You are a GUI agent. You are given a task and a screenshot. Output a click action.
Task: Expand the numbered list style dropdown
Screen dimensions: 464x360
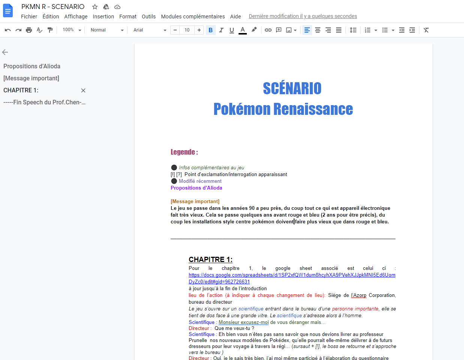point(376,30)
